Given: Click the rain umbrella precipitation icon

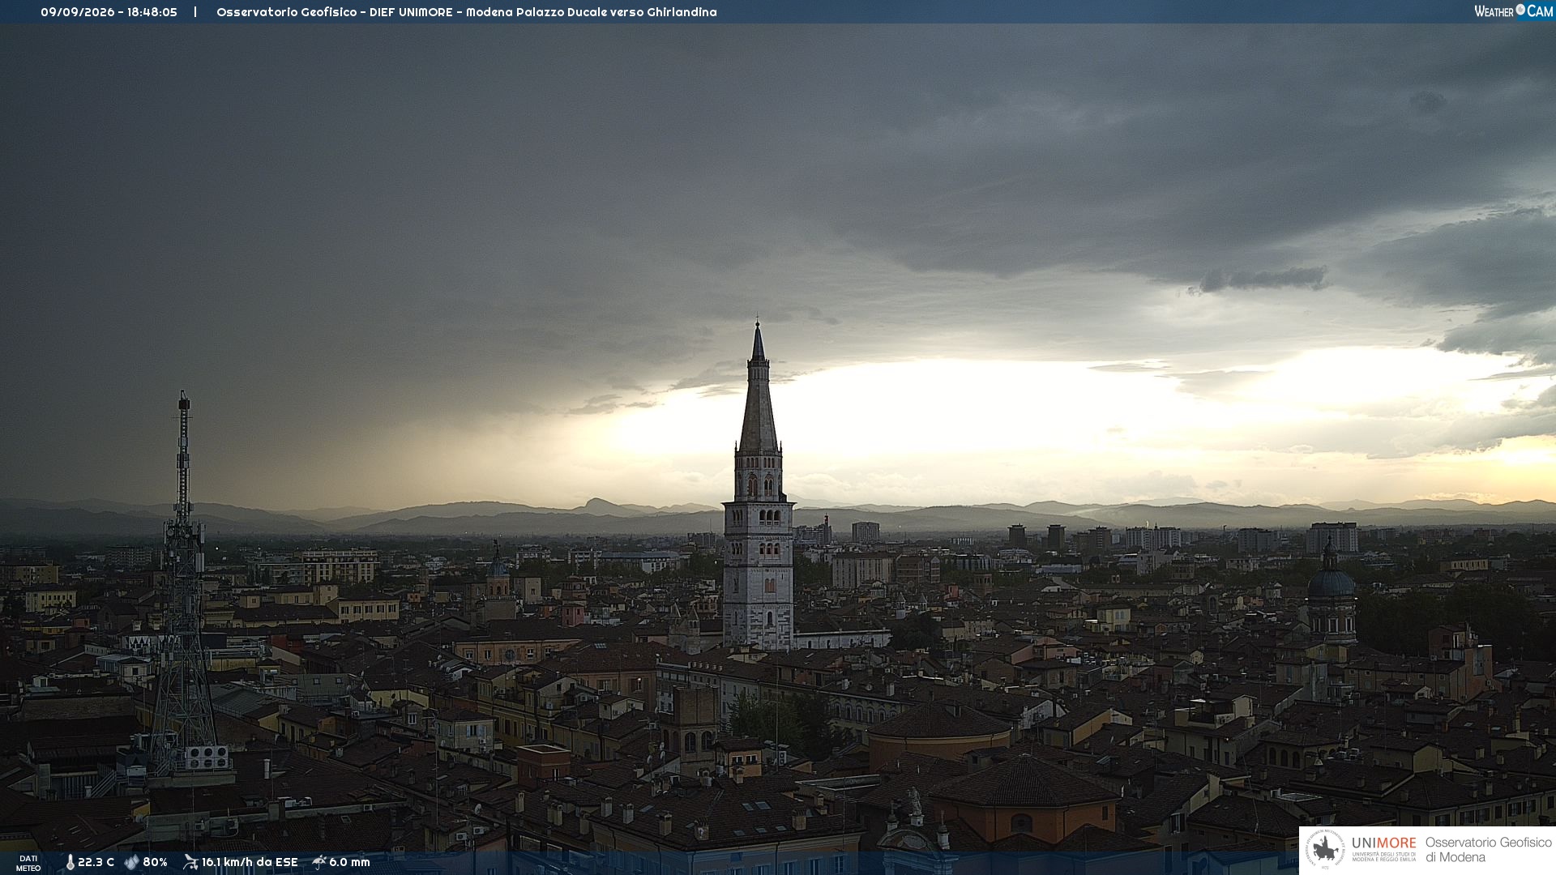Looking at the screenshot, I should [x=319, y=862].
